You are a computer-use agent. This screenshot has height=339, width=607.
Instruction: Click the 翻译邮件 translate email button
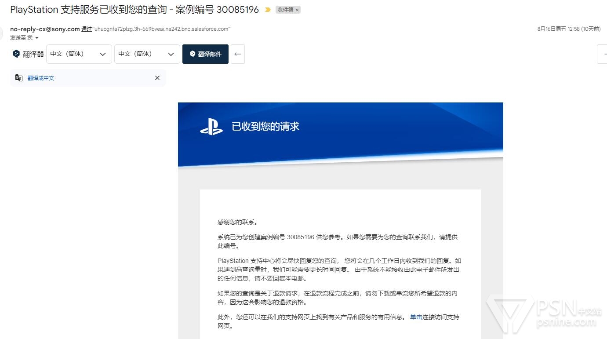coord(205,54)
